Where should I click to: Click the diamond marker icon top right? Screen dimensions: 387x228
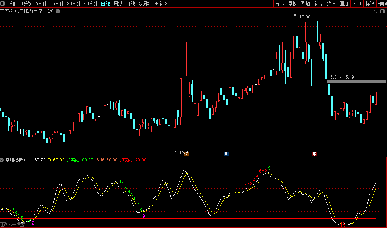(x=376, y=11)
